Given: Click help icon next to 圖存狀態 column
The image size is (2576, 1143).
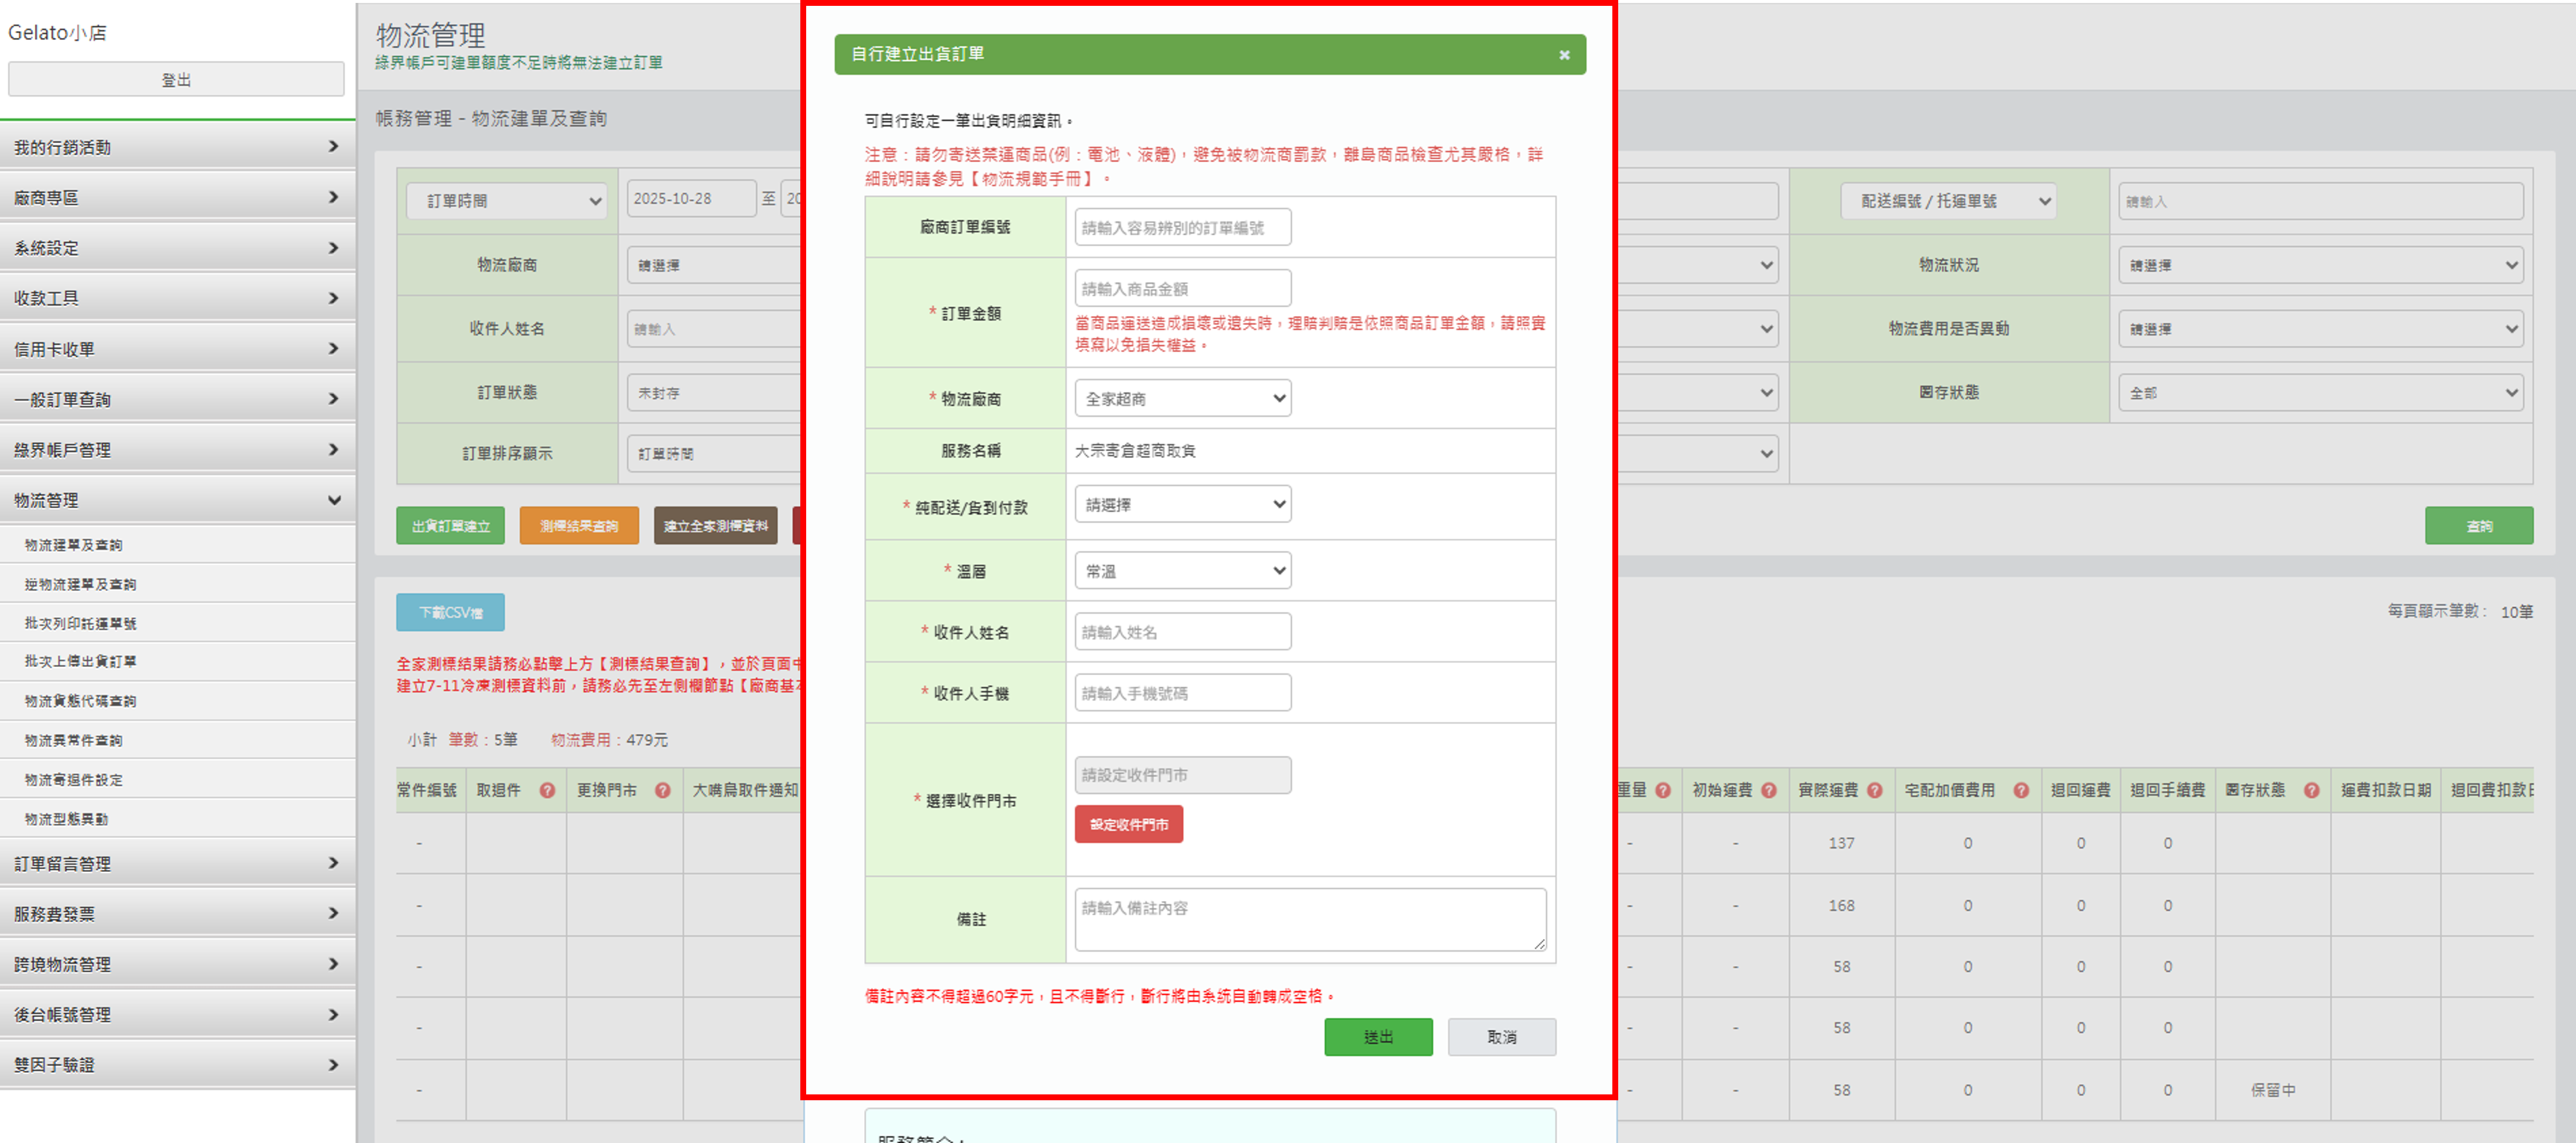Looking at the screenshot, I should point(2311,790).
